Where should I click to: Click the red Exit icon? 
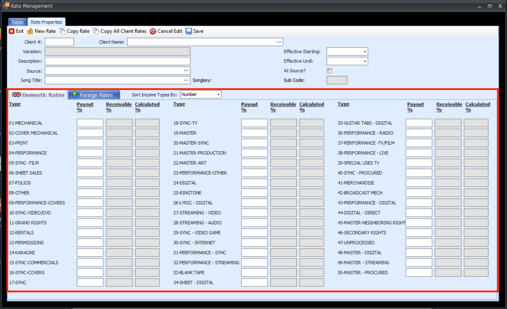pyautogui.click(x=12, y=31)
